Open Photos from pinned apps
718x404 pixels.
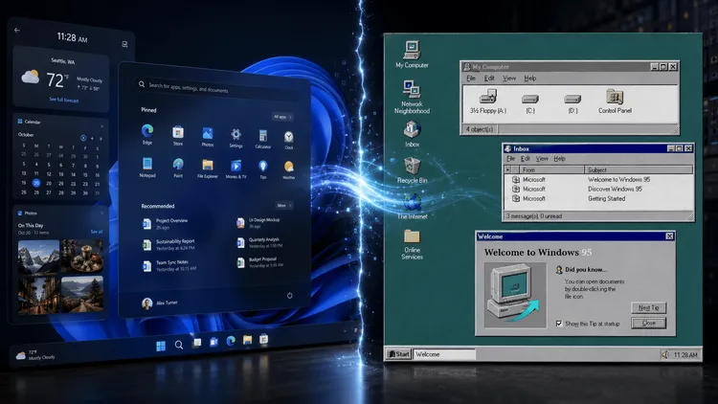click(x=208, y=137)
